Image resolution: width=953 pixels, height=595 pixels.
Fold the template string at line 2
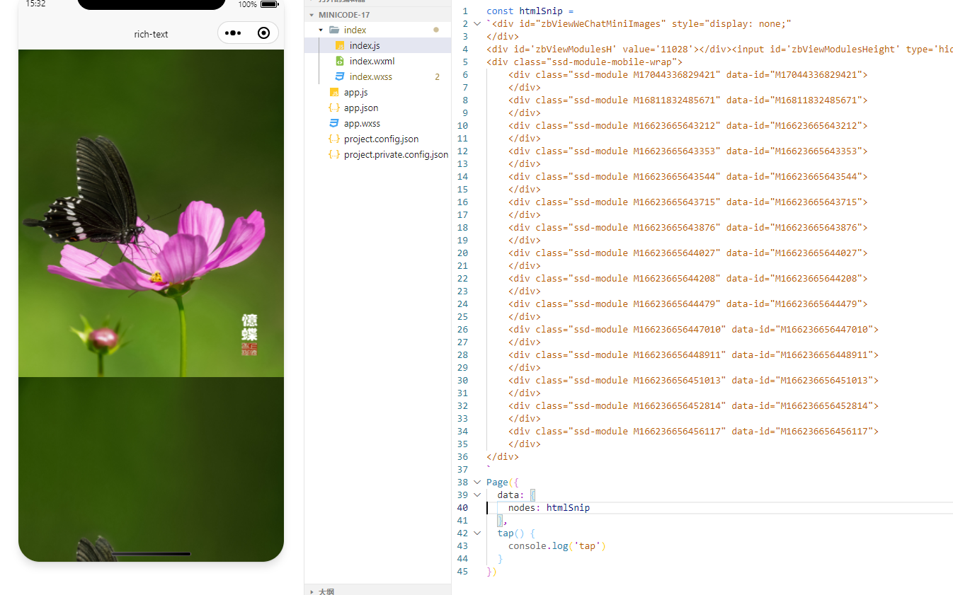(x=477, y=24)
